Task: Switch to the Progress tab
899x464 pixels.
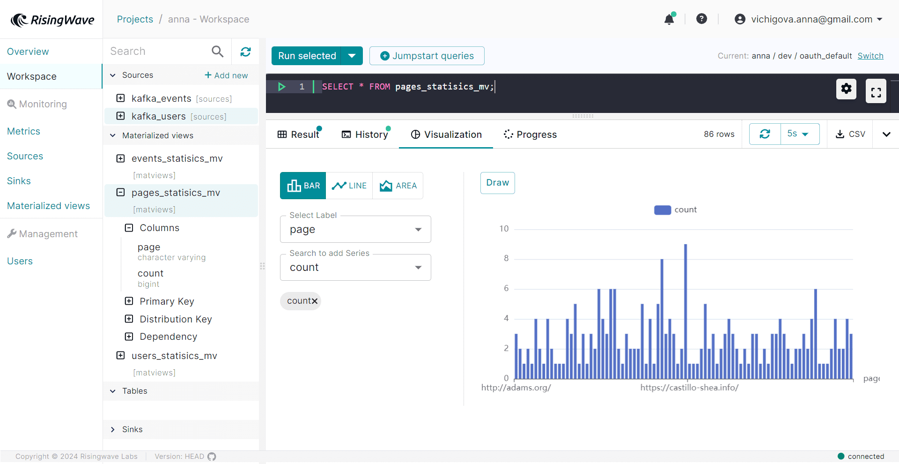Action: (530, 135)
